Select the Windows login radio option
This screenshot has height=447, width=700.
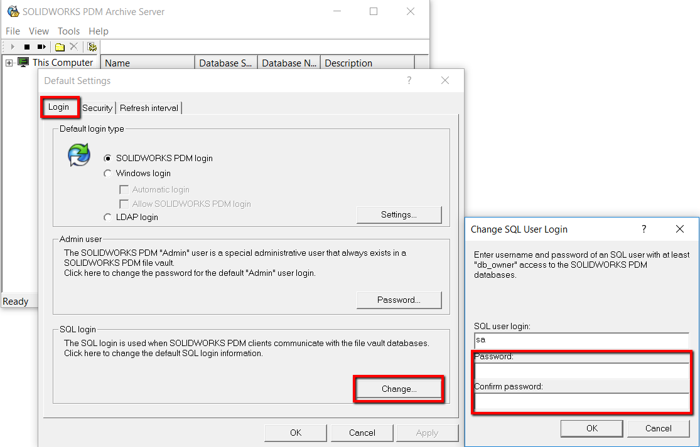coord(107,174)
